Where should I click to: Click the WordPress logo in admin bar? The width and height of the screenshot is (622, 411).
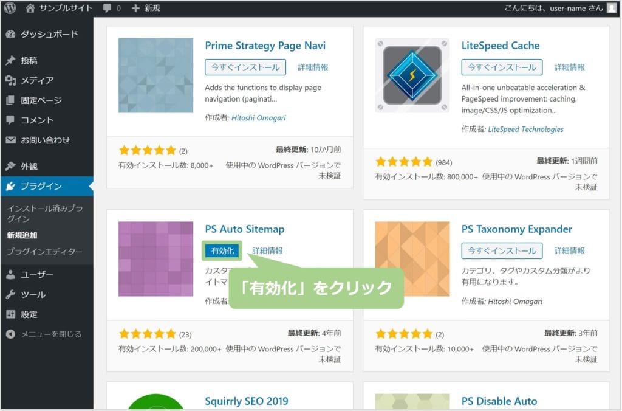(x=10, y=8)
